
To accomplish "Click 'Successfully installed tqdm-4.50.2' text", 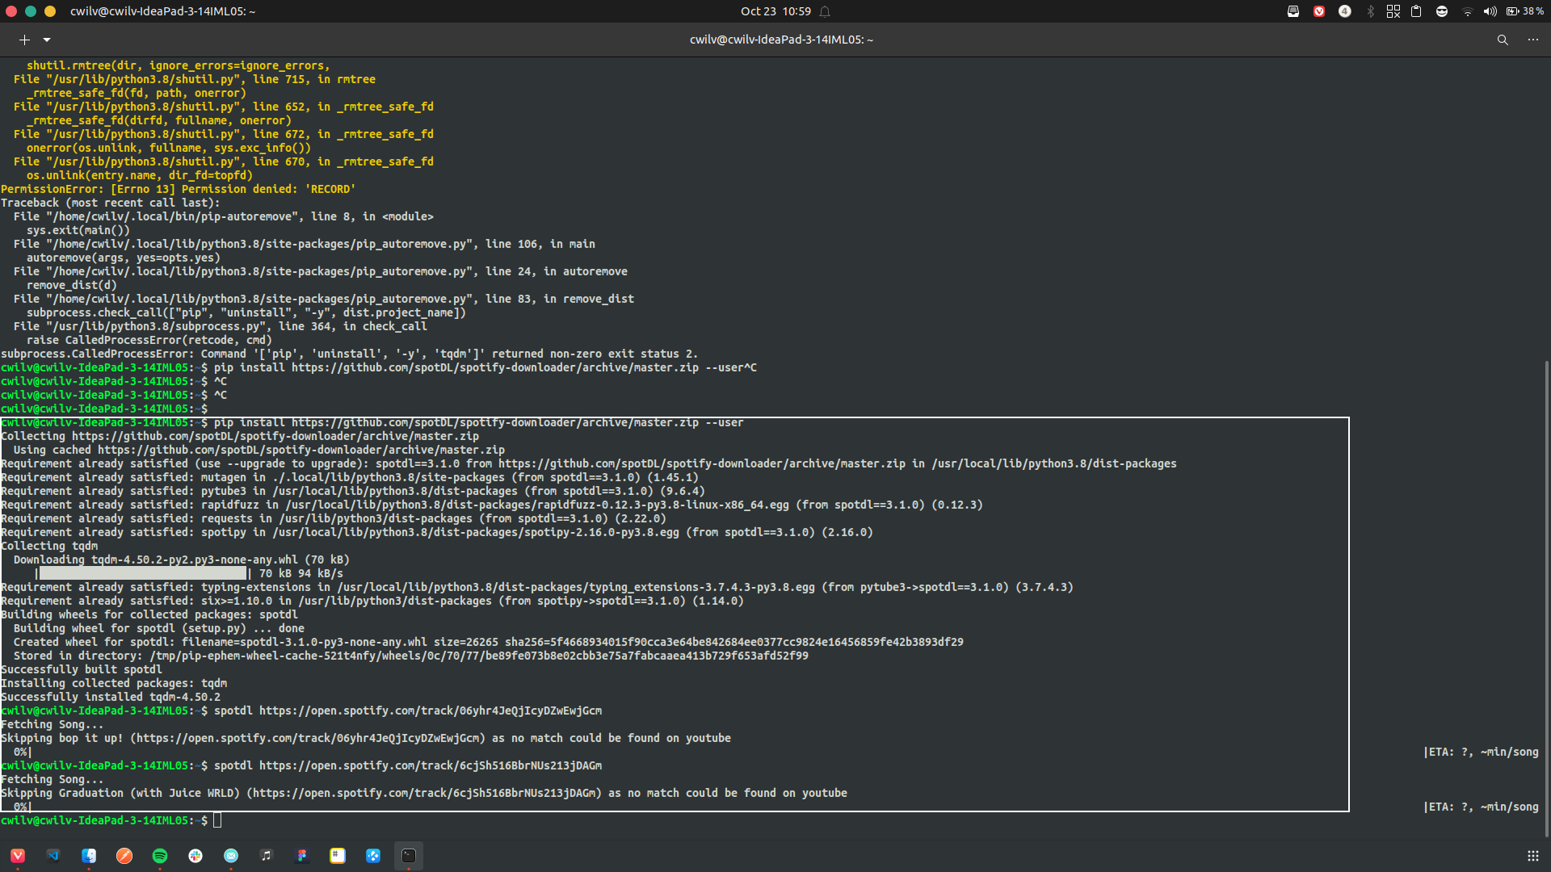I will tap(111, 697).
